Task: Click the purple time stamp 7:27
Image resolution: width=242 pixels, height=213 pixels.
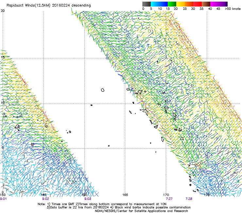Action: [x=169, y=199]
